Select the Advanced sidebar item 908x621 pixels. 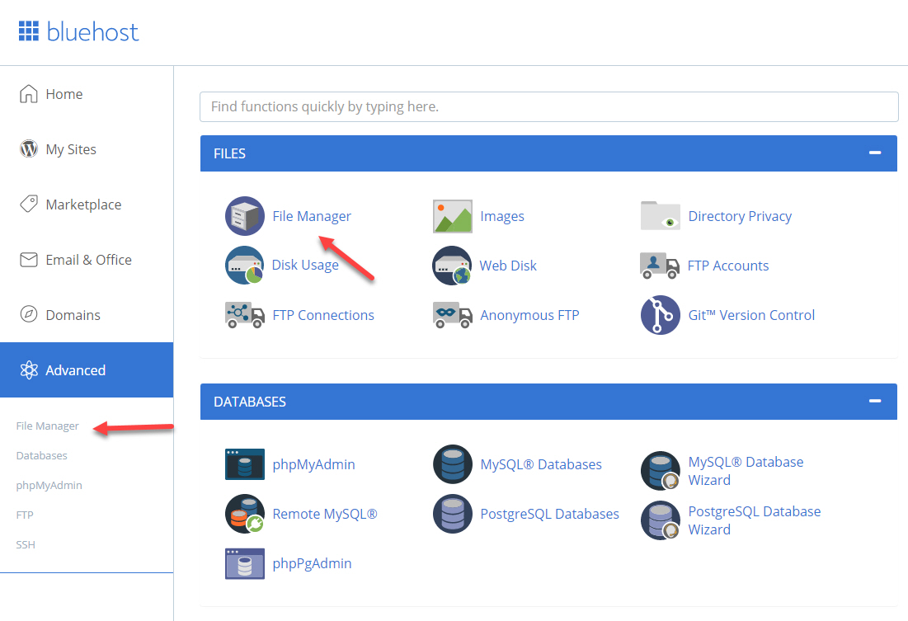click(87, 370)
